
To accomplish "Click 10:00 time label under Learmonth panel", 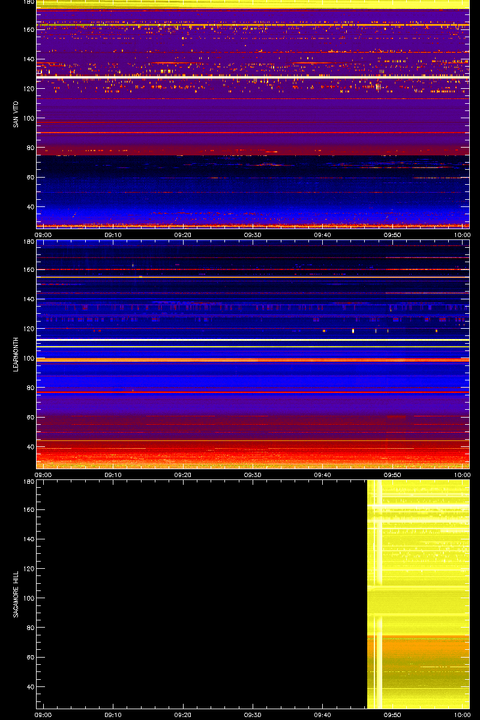I will tap(462, 475).
